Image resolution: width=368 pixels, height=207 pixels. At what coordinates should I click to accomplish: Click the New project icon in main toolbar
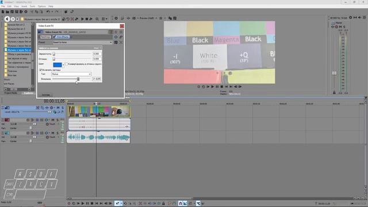pos(3,11)
